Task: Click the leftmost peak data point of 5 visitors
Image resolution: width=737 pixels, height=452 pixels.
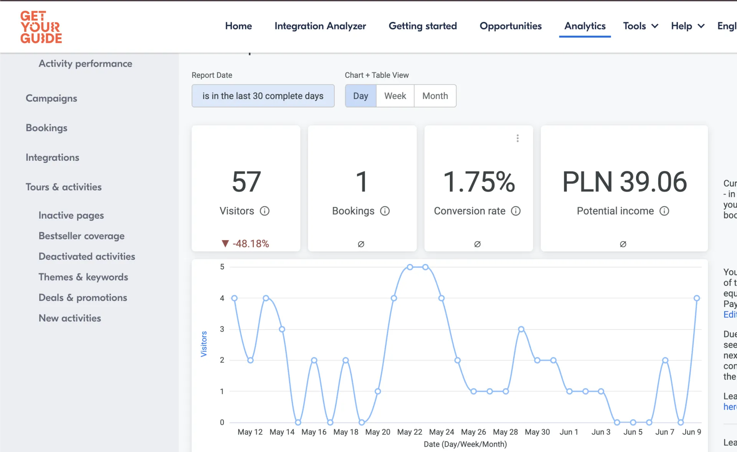Action: coord(410,267)
